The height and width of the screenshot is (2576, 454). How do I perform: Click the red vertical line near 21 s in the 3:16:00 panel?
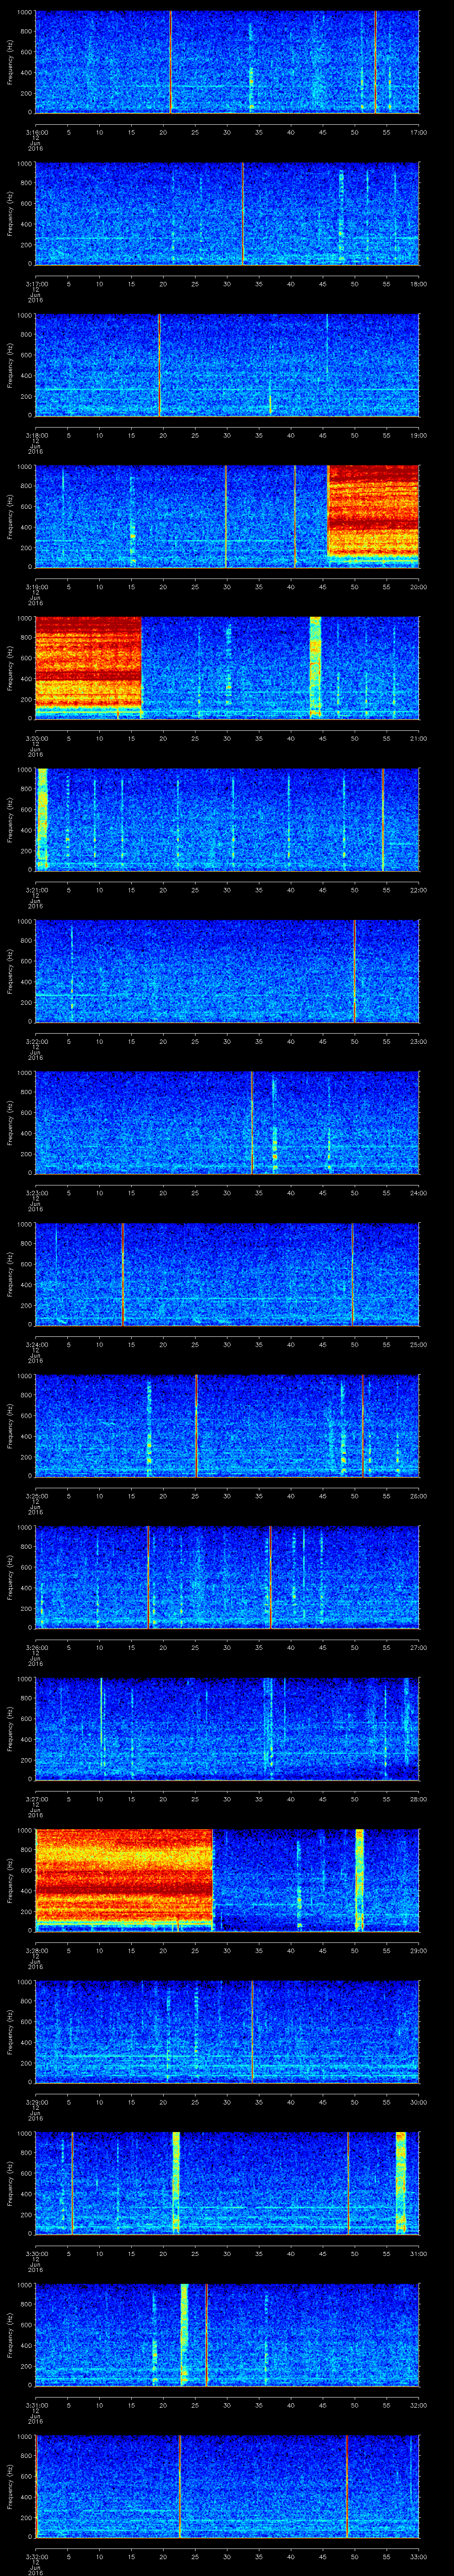[x=171, y=62]
